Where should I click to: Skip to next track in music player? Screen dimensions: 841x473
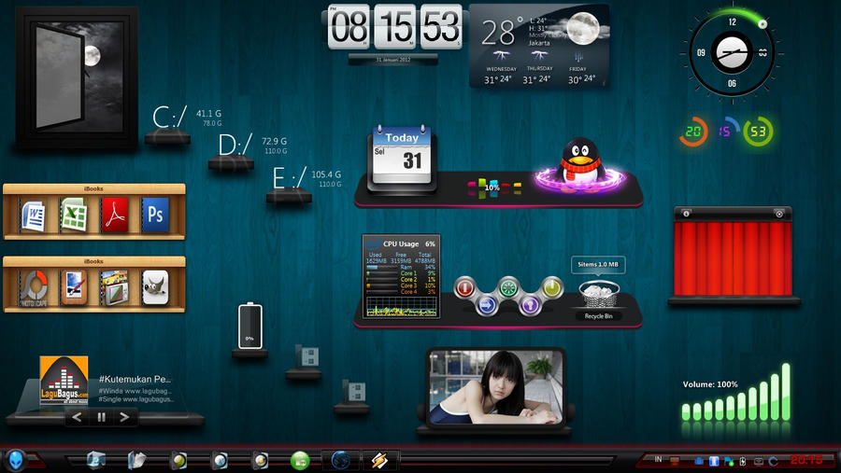coord(124,417)
